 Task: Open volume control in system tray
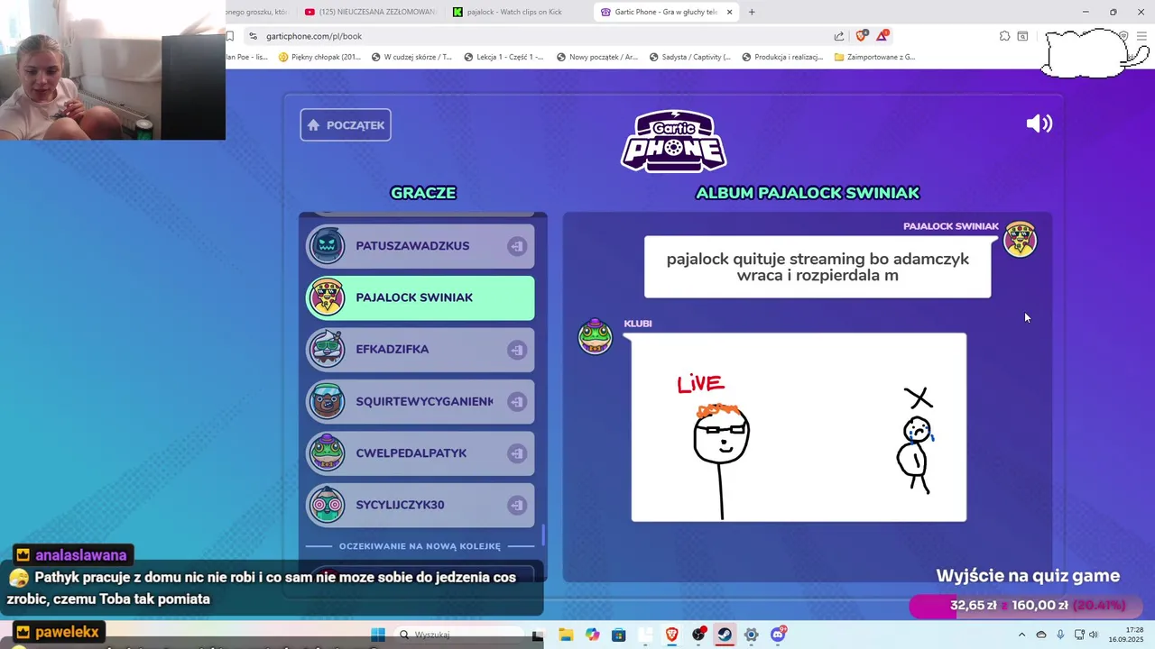(x=1093, y=635)
